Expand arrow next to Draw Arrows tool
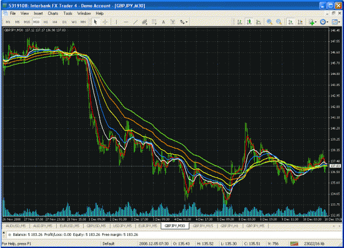 pyautogui.click(x=187, y=22)
